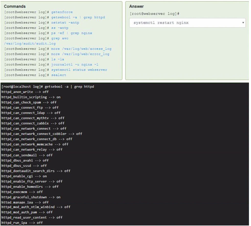Click httpd_can_network_relay line

point(32,149)
